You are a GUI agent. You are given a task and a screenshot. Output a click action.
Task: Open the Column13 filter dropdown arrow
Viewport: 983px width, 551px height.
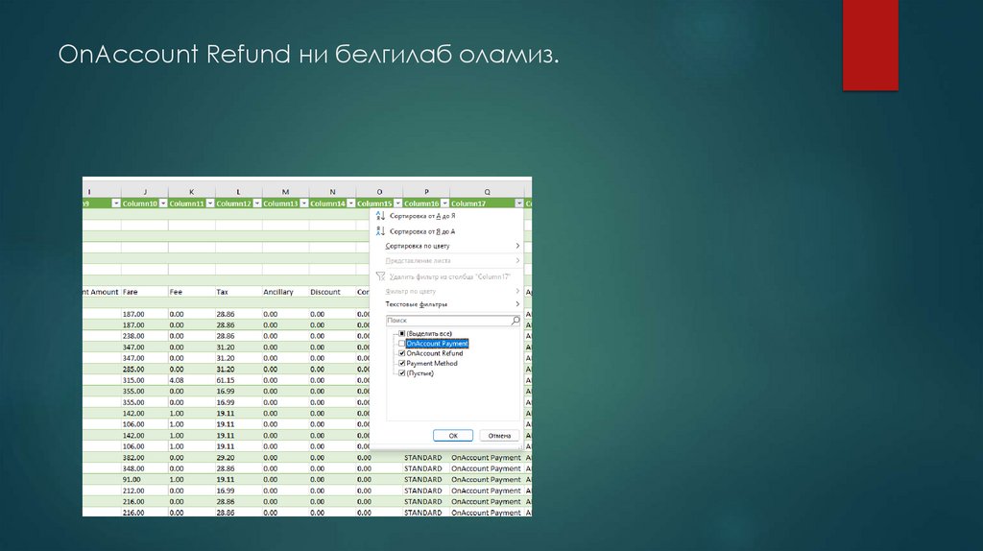tap(304, 204)
